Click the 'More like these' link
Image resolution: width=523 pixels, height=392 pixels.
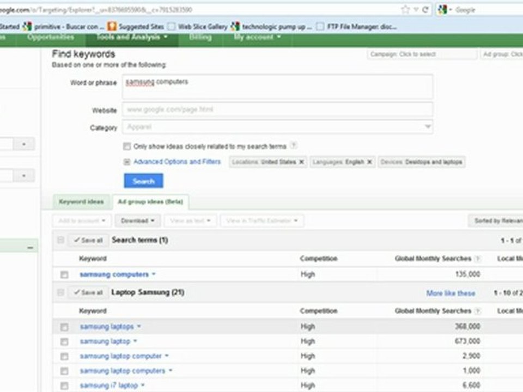(451, 293)
